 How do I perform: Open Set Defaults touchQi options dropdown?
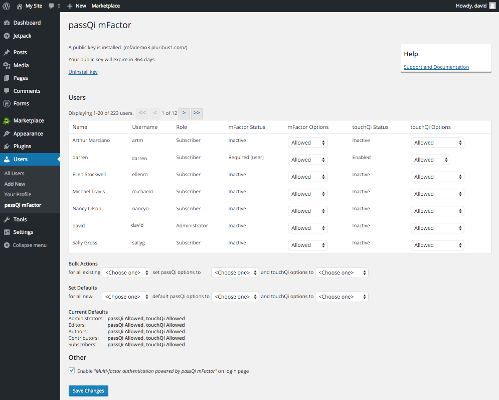342,297
